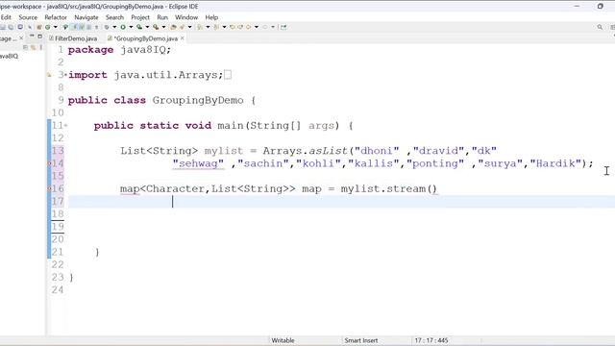Maximize the Package Explorer view
Screen dimensions: 615x346
click(39, 37)
